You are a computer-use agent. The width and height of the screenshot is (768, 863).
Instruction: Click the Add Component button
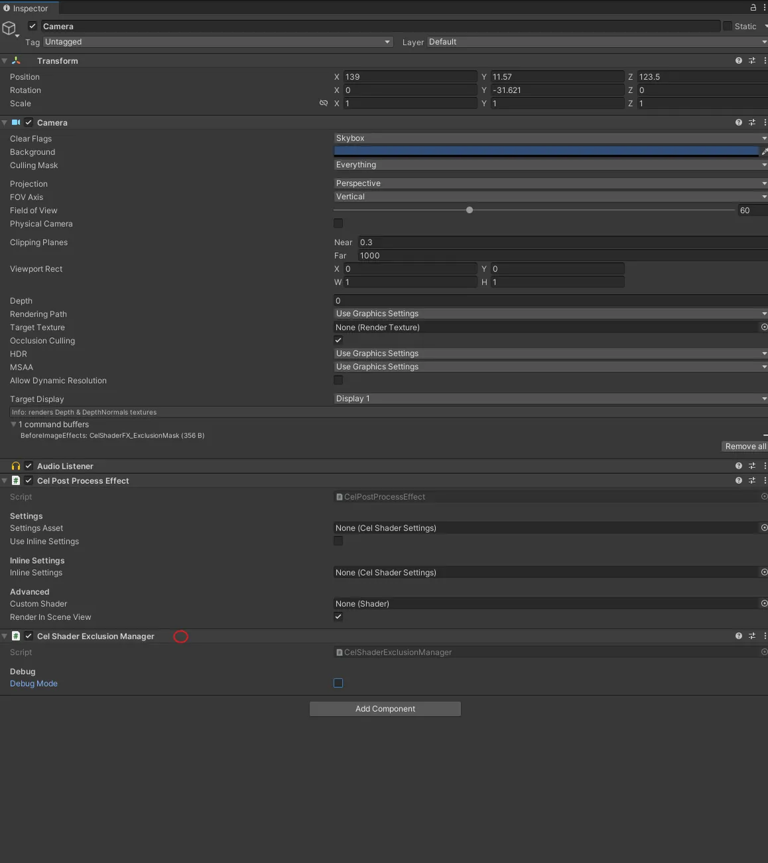click(x=385, y=709)
